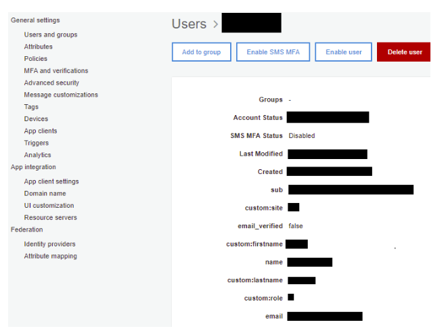View Analytics in the sidebar
This screenshot has height=335, width=446.
37,155
